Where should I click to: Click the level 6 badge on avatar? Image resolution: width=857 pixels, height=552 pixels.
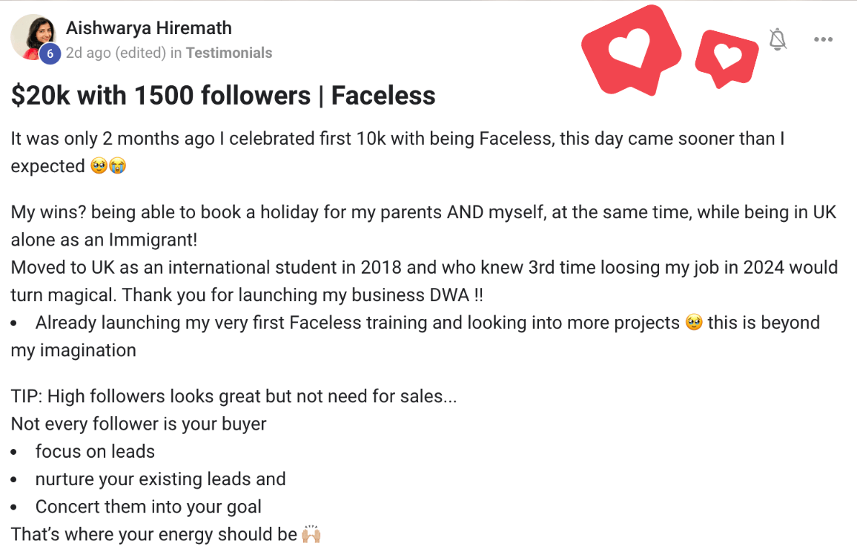pos(50,53)
